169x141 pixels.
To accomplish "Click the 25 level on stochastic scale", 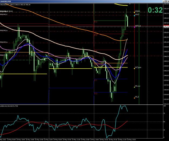I will click(x=164, y=130).
